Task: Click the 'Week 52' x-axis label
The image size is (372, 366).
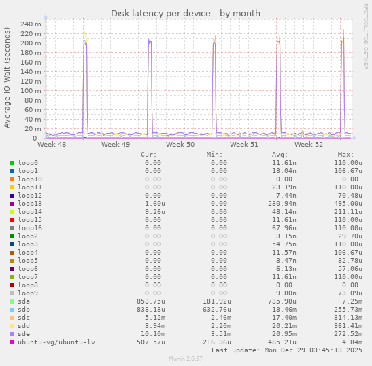Action: click(309, 144)
